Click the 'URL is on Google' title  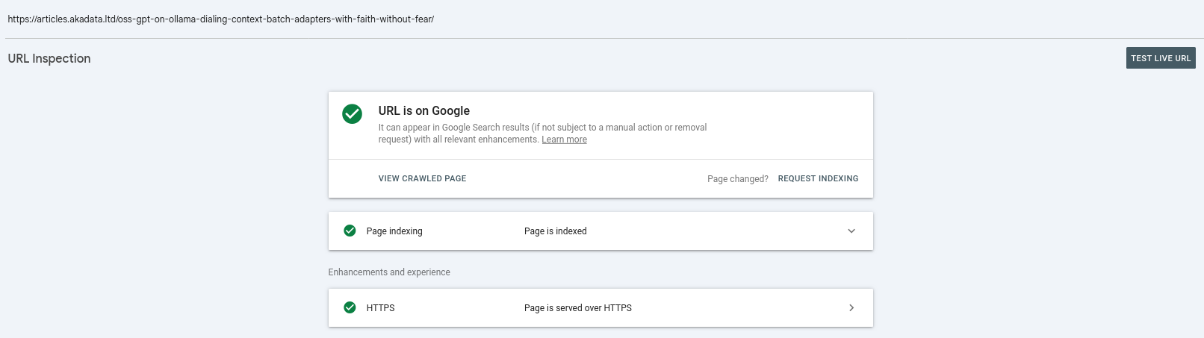[x=423, y=110]
